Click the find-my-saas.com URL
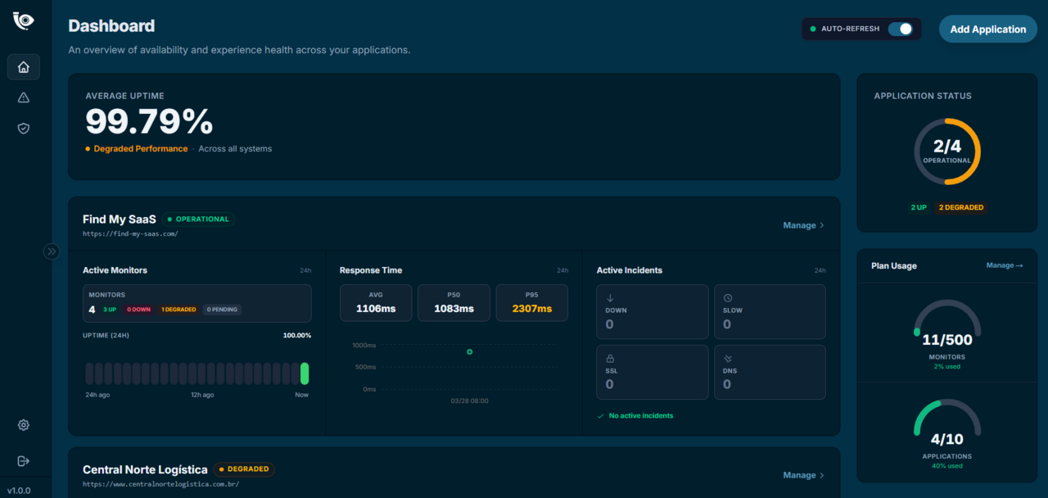 click(130, 234)
